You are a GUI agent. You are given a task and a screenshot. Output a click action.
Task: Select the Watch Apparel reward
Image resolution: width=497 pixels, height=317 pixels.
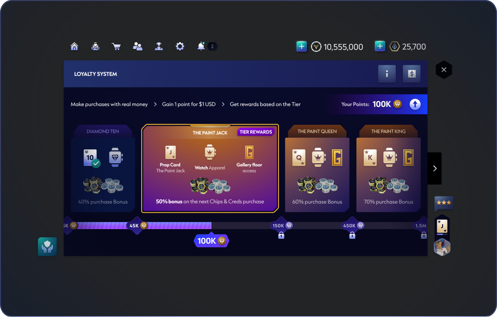click(x=210, y=158)
